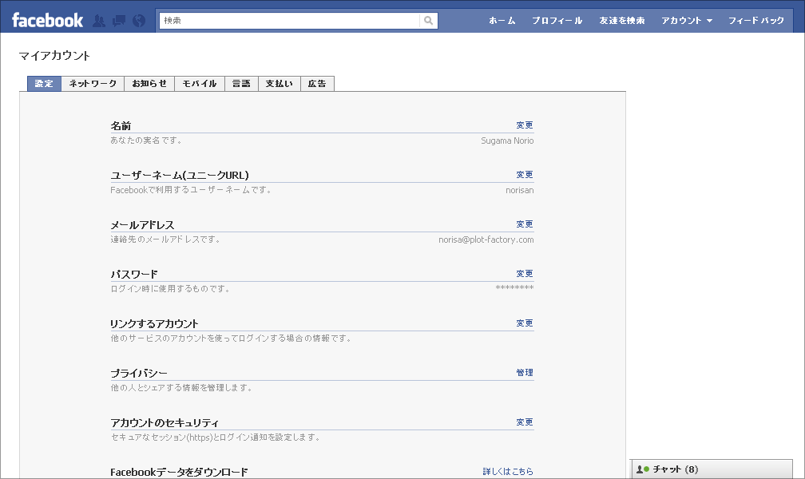805x479 pixels.
Task: Click the 連絡先のメールアドレスです。 description
Action: (x=165, y=239)
